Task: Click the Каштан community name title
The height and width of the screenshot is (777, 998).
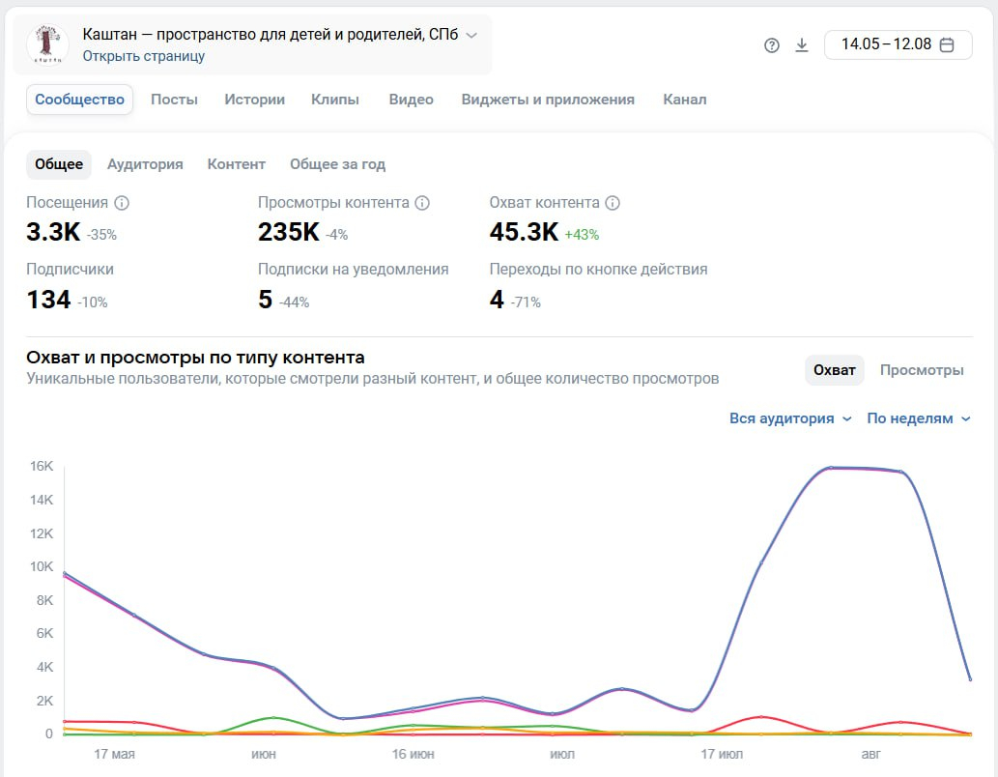Action: pyautogui.click(x=271, y=35)
